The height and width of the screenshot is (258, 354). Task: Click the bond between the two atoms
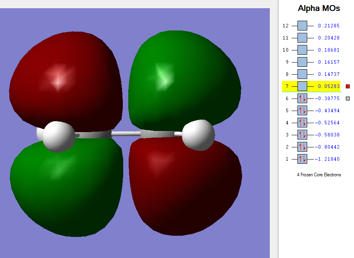[126, 134]
